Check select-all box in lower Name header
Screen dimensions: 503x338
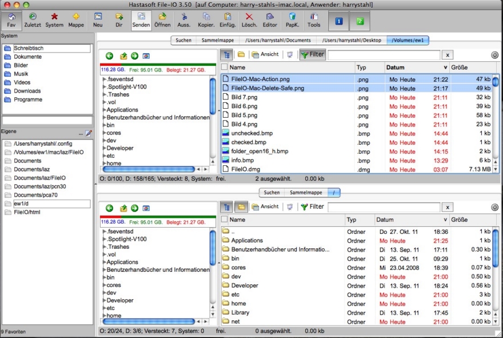(x=225, y=219)
